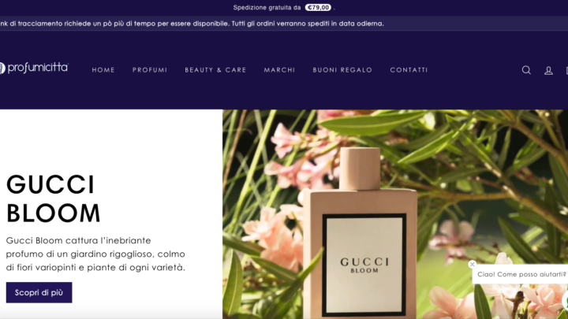Click the Scopri di più button
568x319 pixels.
tap(39, 292)
